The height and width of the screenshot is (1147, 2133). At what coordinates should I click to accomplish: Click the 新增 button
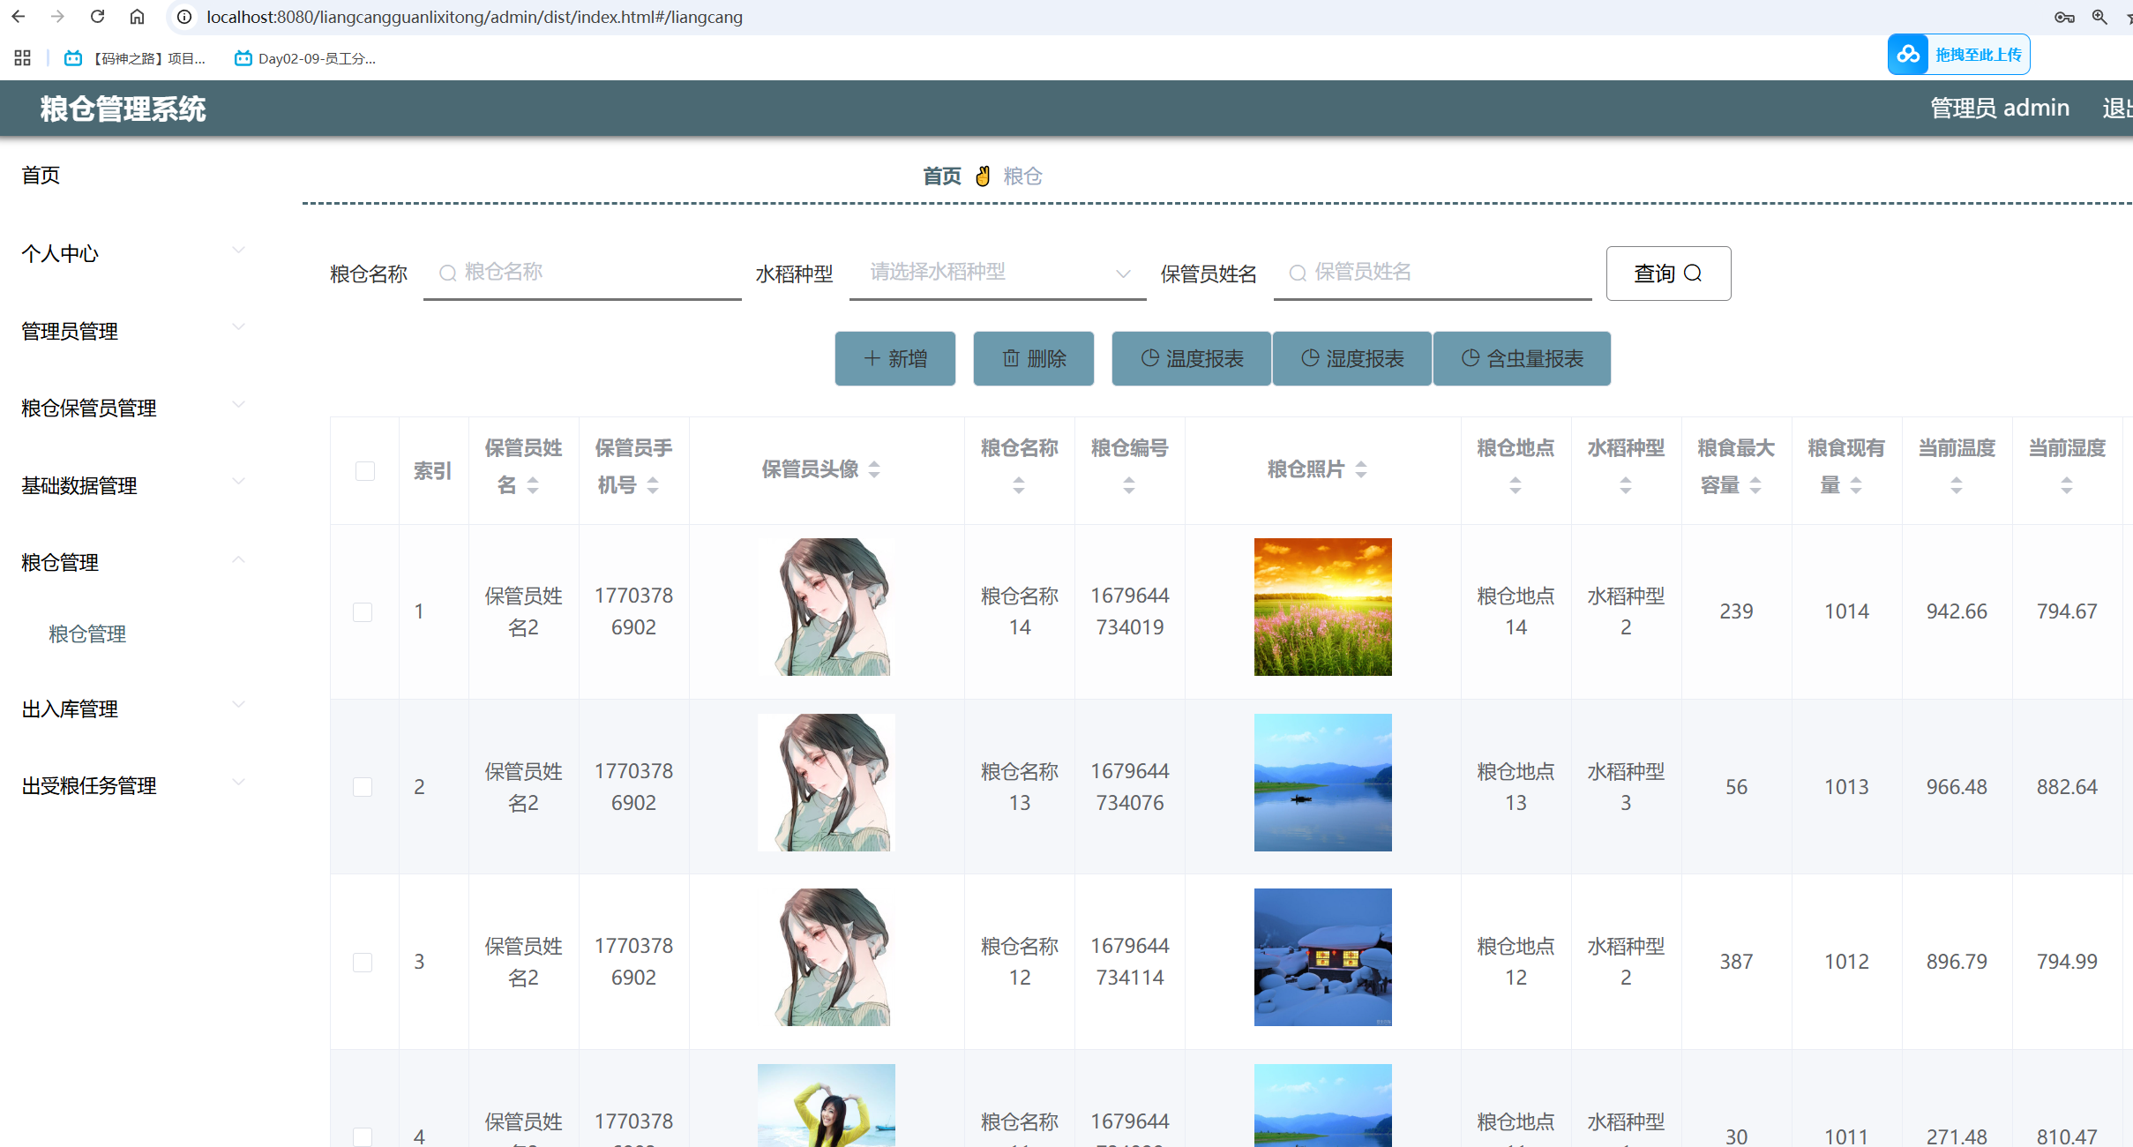894,358
